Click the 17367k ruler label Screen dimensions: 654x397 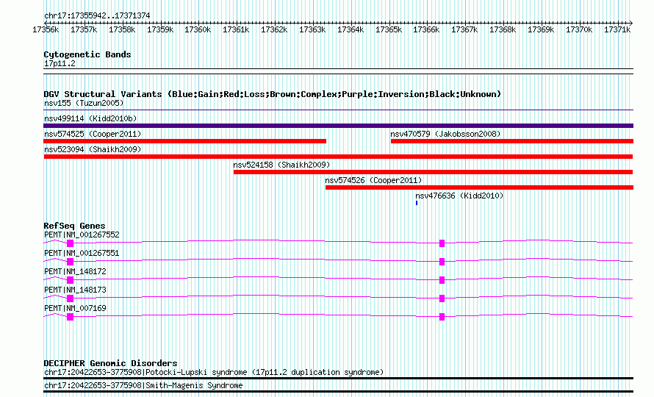[464, 29]
